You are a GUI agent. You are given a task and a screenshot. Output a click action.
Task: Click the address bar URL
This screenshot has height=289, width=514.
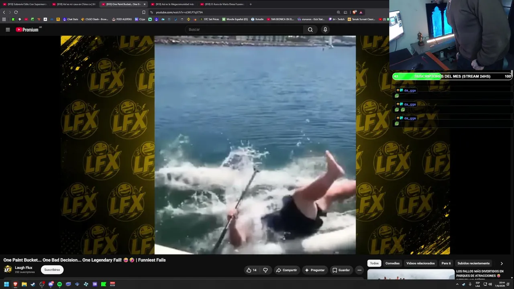(179, 12)
